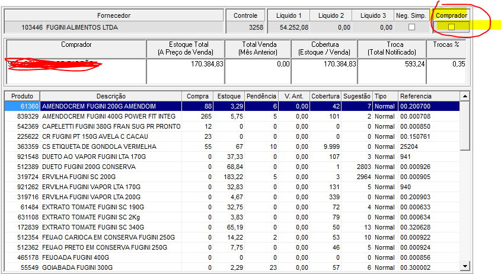Sort by the Produto column header
This screenshot has height=274, width=501.
(x=22, y=96)
